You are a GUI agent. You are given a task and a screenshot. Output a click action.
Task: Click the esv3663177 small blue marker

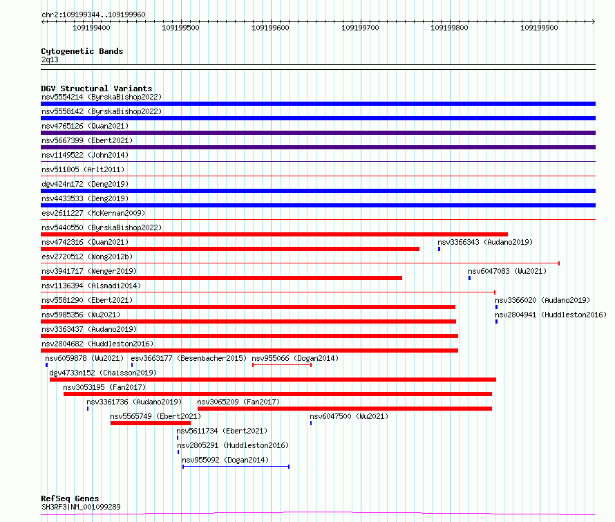(132, 365)
